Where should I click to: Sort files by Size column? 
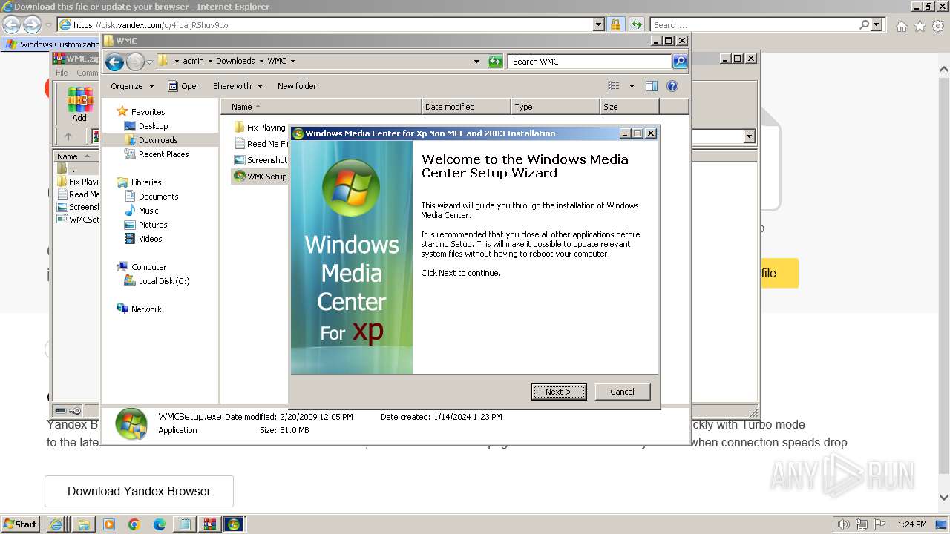629,107
